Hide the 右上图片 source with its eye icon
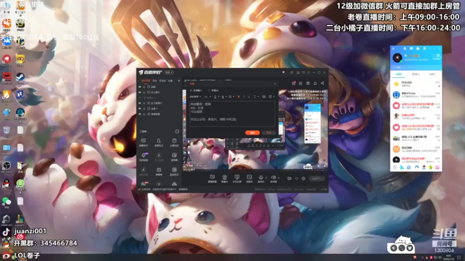This screenshot has width=465, height=261. [x=140, y=92]
